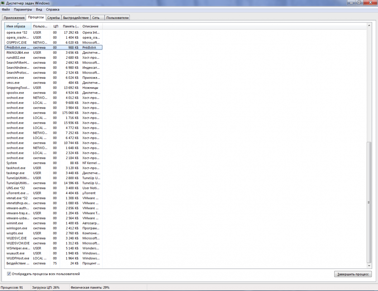The width and height of the screenshot is (378, 291).
Task: Click the 15 936 КБ svchost memory value
Action: [71, 123]
